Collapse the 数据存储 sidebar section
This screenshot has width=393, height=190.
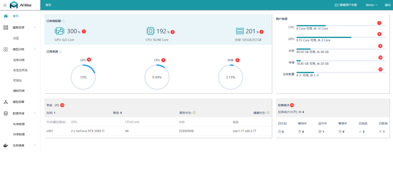tap(34, 113)
